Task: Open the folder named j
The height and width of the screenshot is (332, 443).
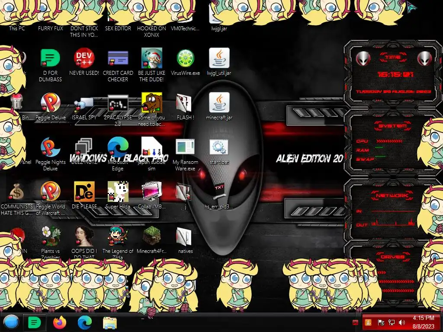Action: click(x=184, y=192)
